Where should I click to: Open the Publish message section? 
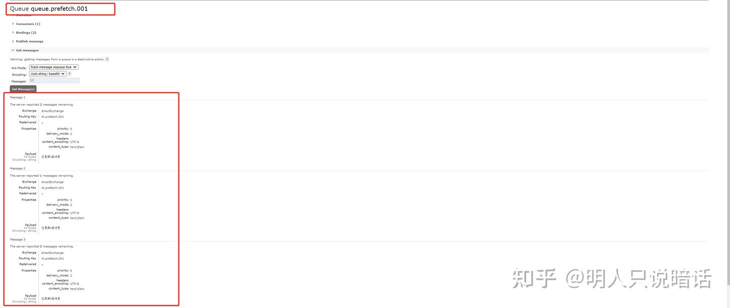[29, 41]
